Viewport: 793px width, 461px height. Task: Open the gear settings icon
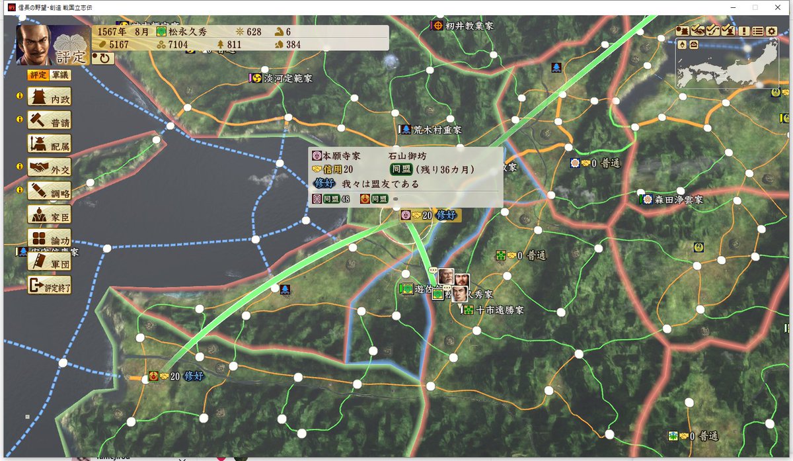pyautogui.click(x=771, y=30)
